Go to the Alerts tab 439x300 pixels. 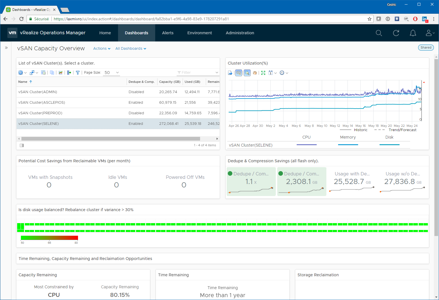[168, 33]
